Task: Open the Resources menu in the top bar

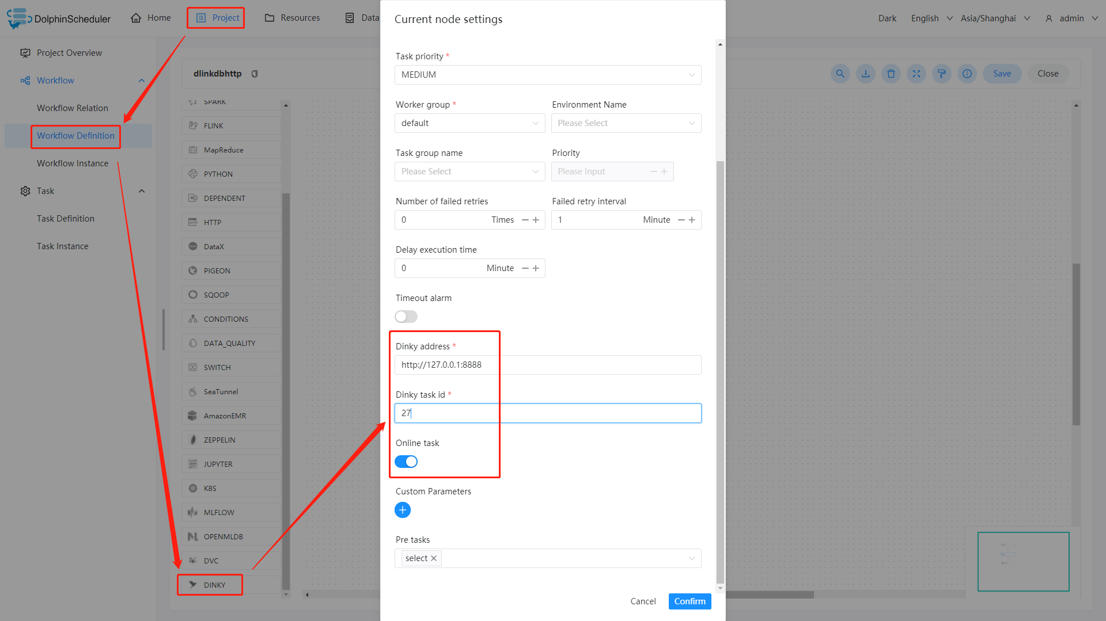Action: click(x=292, y=18)
